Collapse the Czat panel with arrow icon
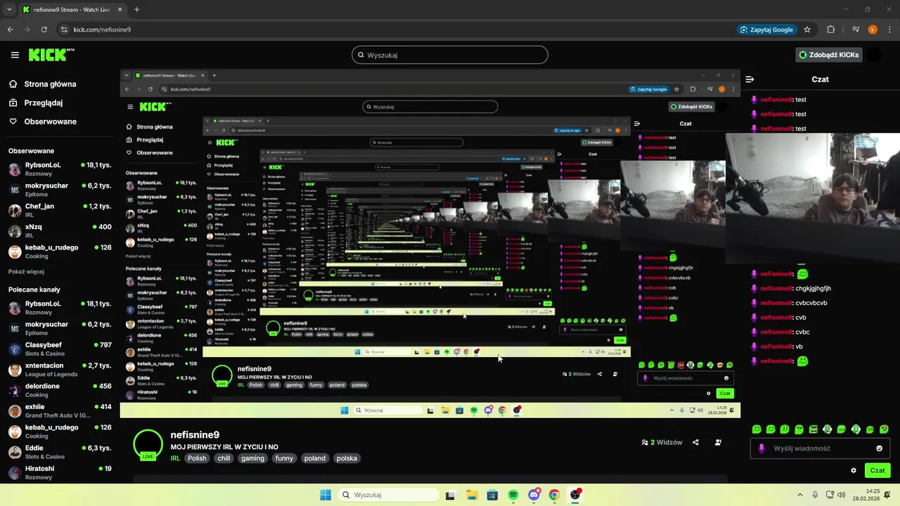The height and width of the screenshot is (506, 900). pos(750,79)
